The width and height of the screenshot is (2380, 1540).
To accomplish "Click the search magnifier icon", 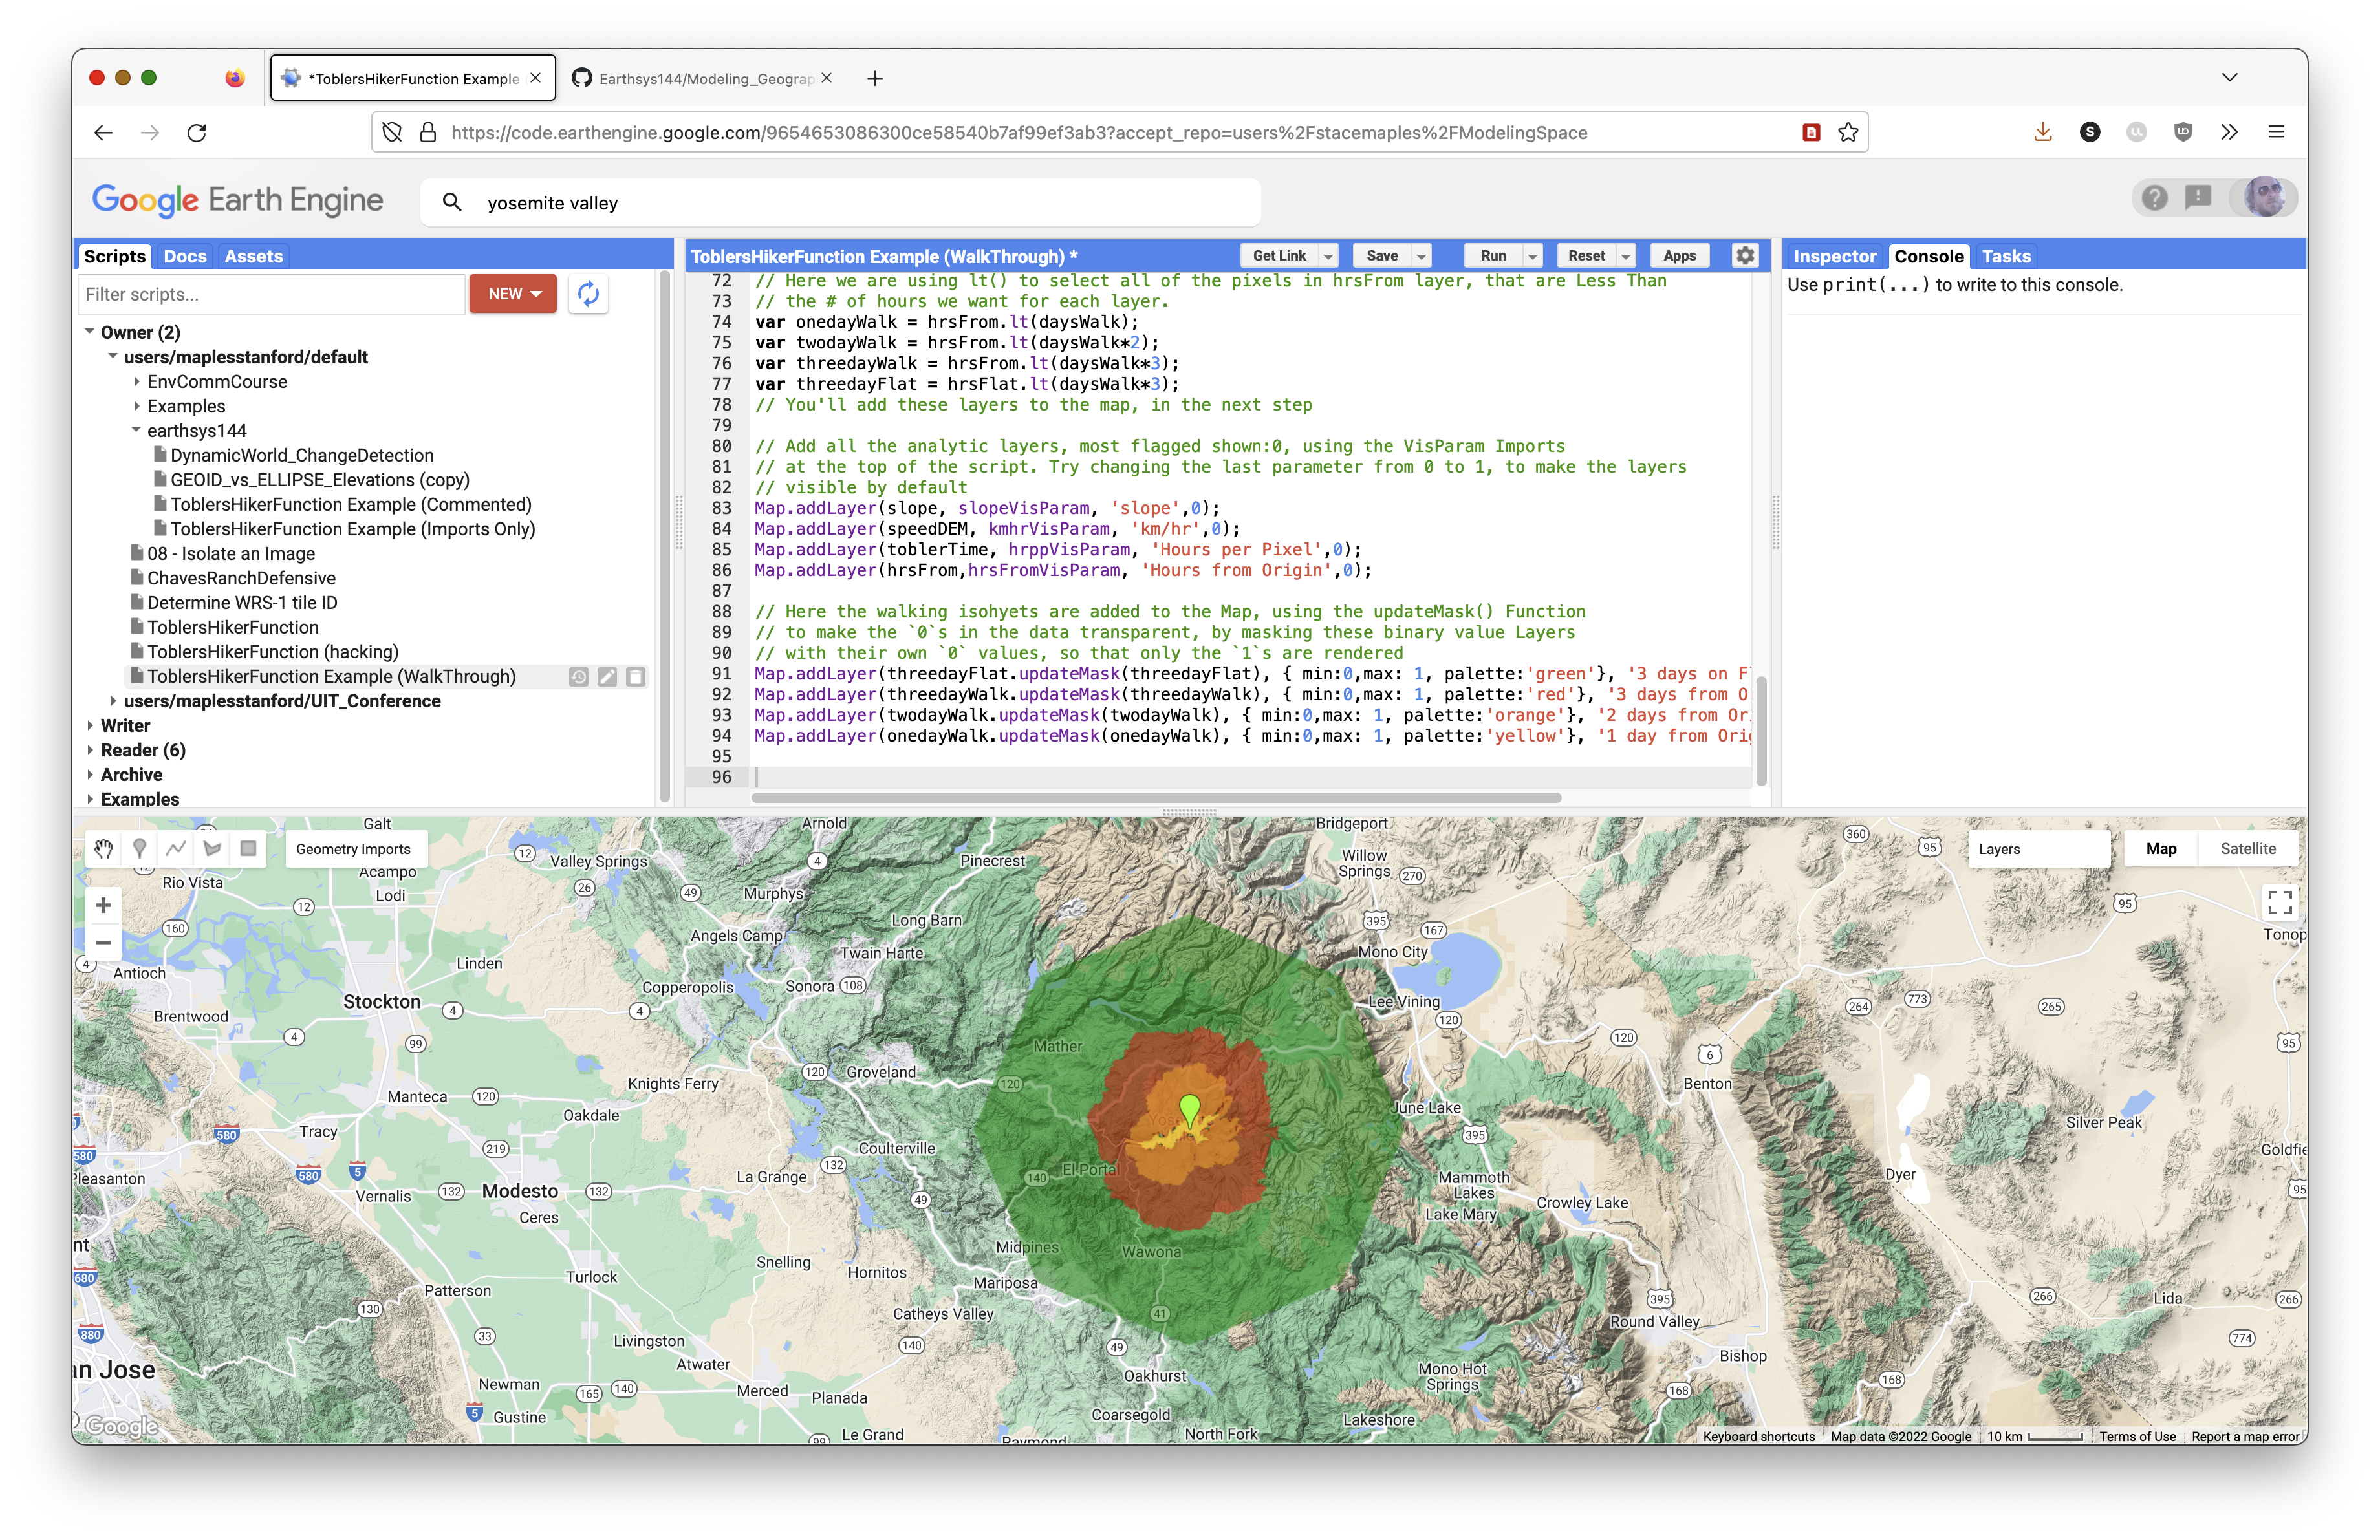I will (x=452, y=203).
